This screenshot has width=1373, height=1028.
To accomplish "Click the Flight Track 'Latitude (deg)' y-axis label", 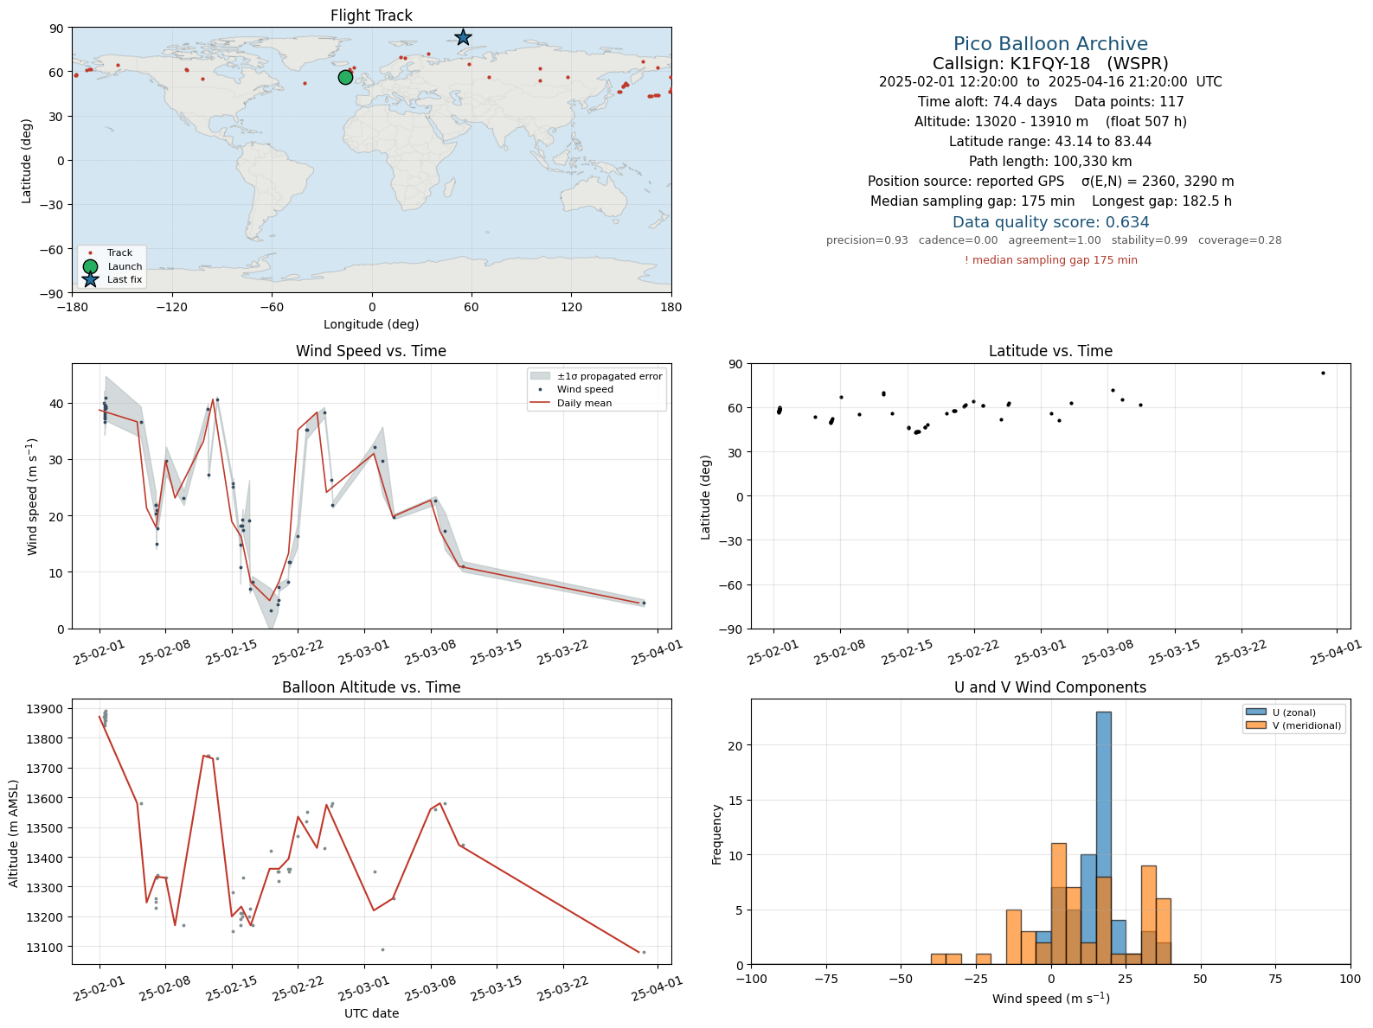I will click(x=27, y=161).
